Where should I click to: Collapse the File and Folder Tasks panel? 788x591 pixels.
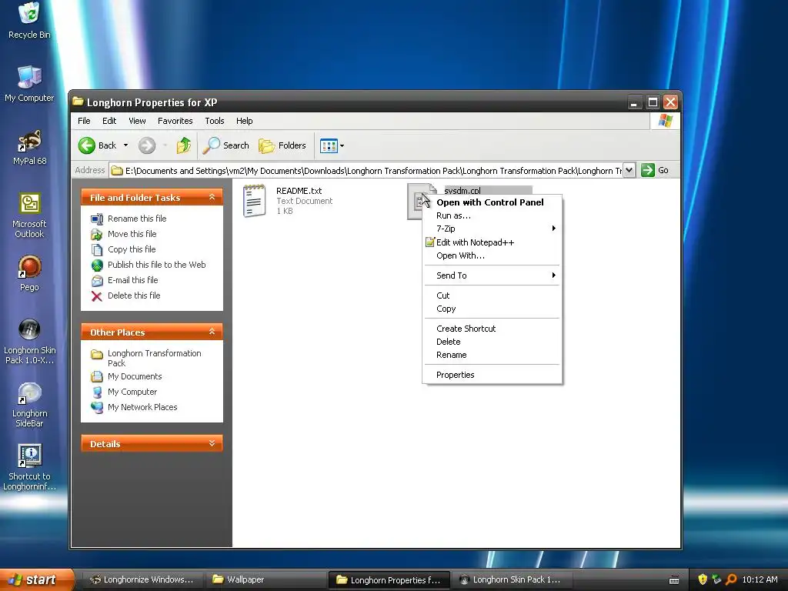point(212,198)
